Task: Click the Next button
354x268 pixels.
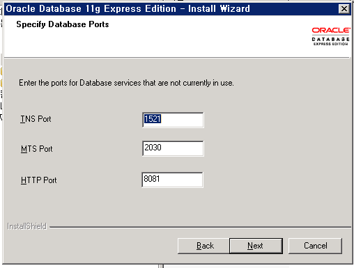Action: coord(256,246)
